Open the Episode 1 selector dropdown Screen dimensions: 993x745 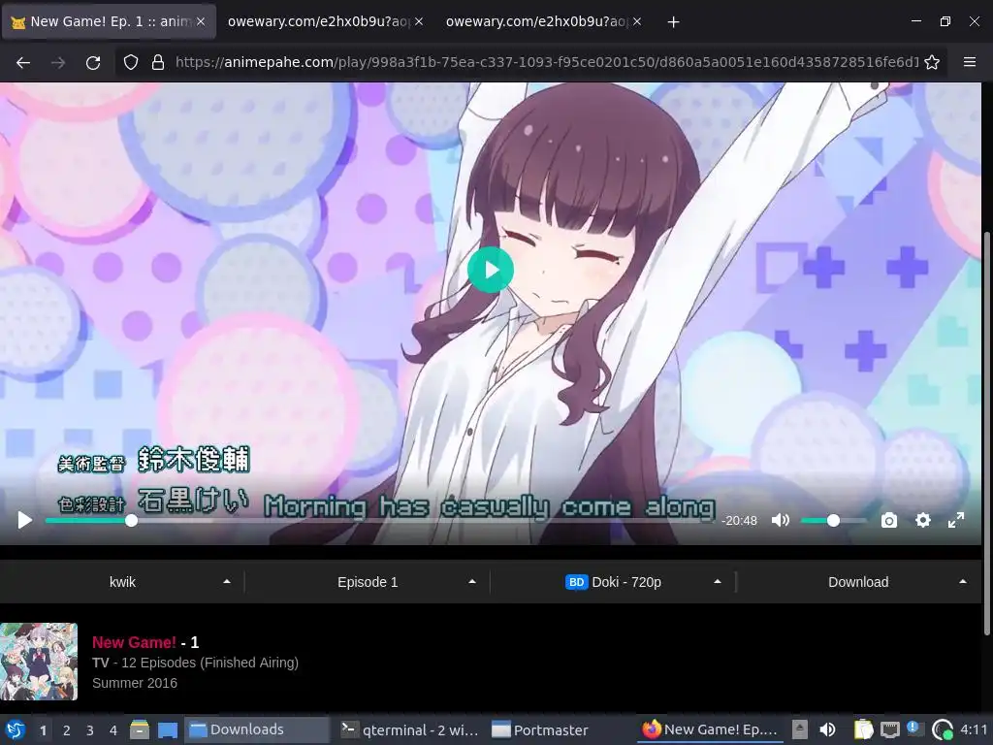point(368,582)
